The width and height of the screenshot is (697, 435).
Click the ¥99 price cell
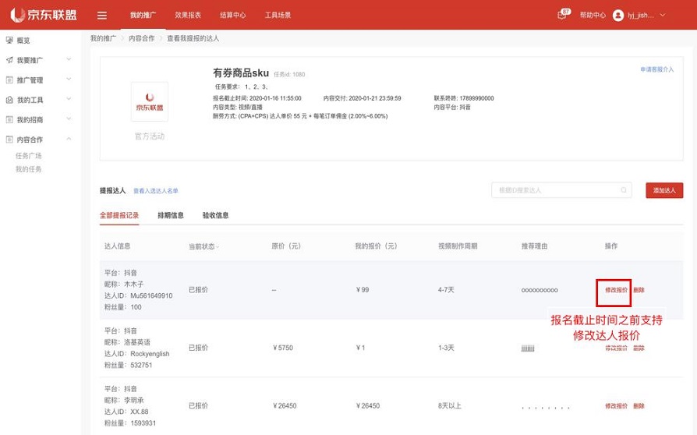click(x=363, y=290)
